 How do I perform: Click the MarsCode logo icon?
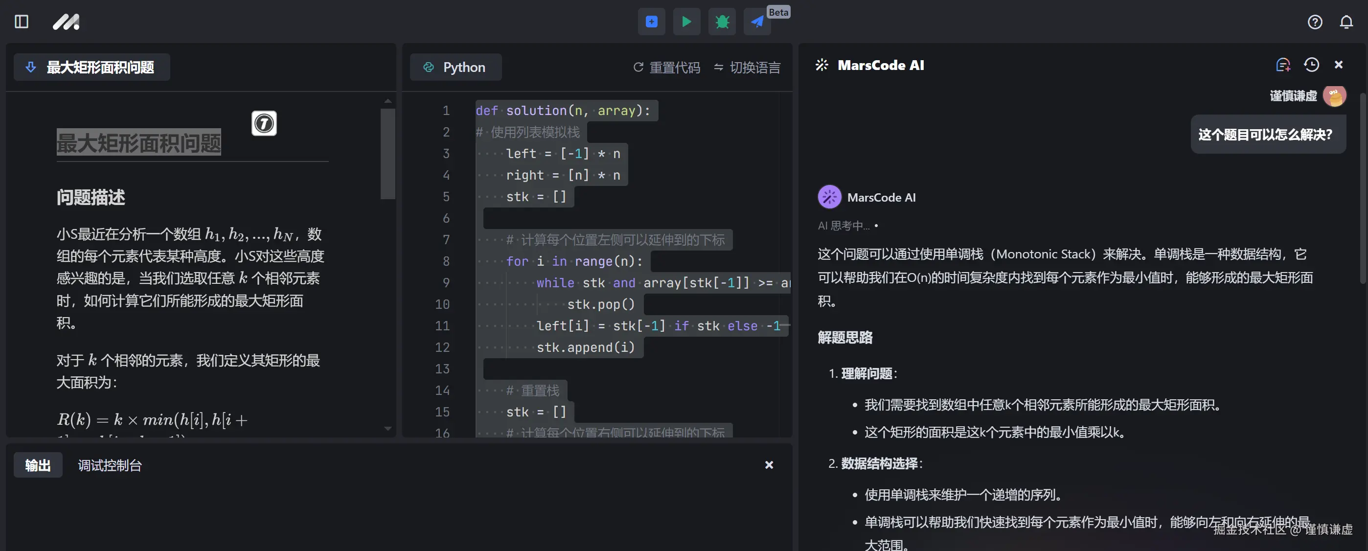click(x=66, y=22)
